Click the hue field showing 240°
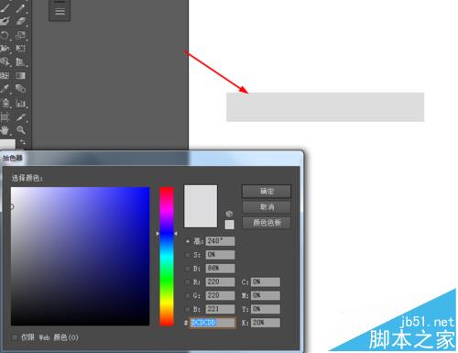 (x=220, y=241)
